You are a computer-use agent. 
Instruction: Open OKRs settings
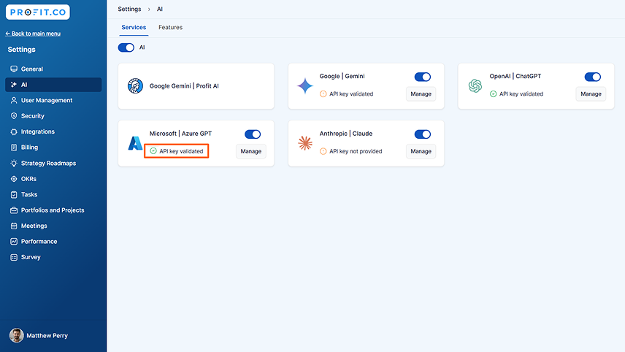coord(53,179)
